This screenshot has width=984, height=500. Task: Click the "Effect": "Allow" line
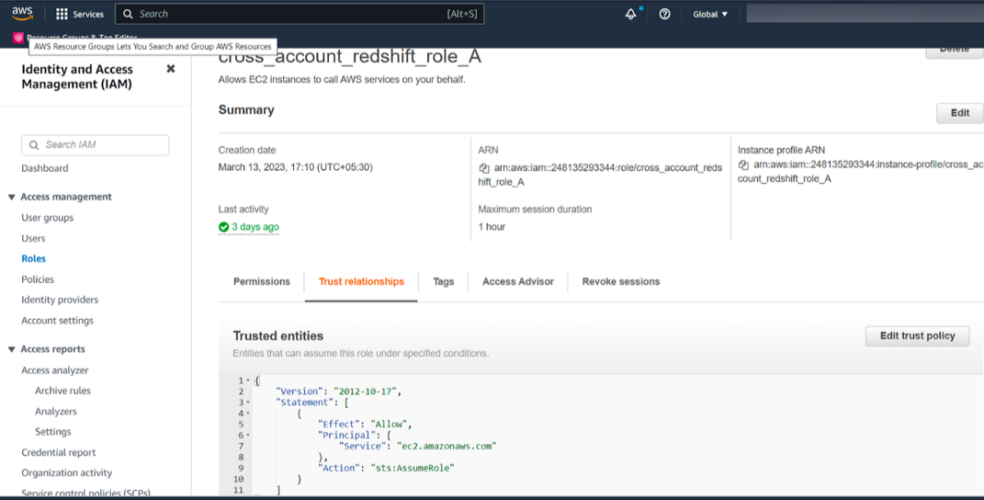pyautogui.click(x=365, y=424)
